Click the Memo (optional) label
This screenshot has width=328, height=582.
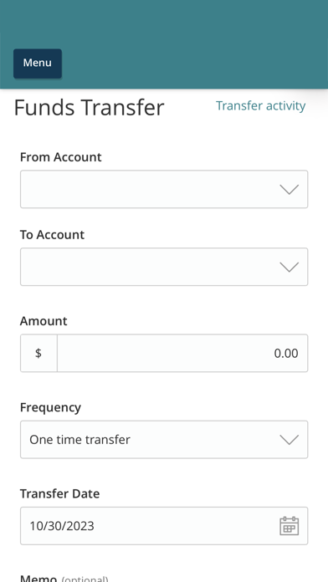pos(64,578)
